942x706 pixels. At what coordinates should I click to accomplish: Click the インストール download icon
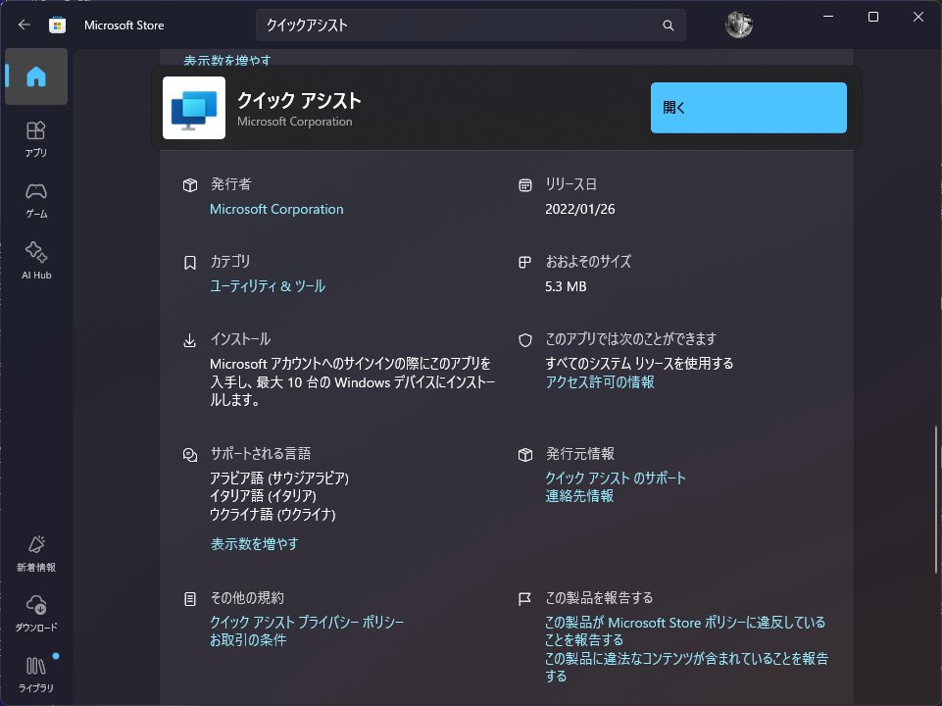point(190,340)
